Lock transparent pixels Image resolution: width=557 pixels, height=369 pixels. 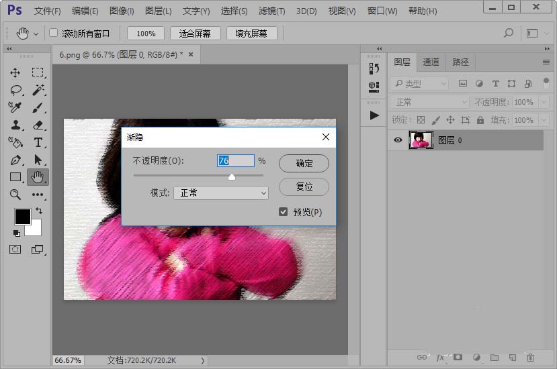point(421,120)
